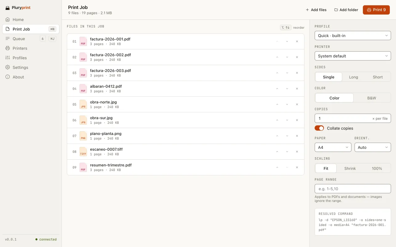Open the Settings page
Image resolution: width=396 pixels, height=247 pixels.
coord(31,67)
